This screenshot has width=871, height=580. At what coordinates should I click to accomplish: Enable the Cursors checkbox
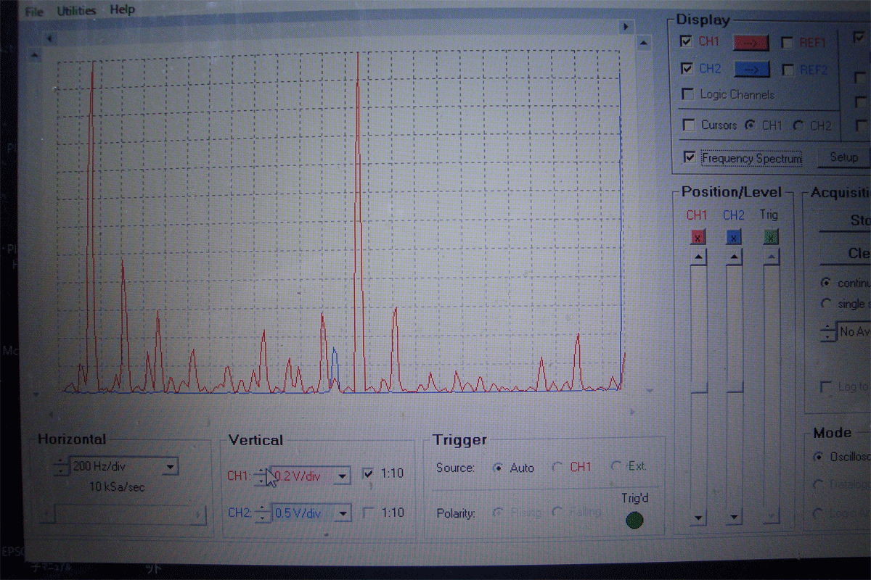689,125
